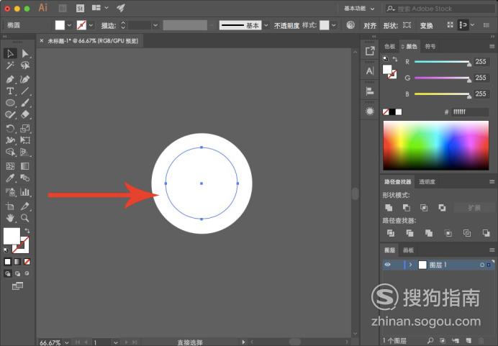Viewport: 498px width, 346px height.
Task: Set None fill mode in toolbox
Action: click(27, 262)
